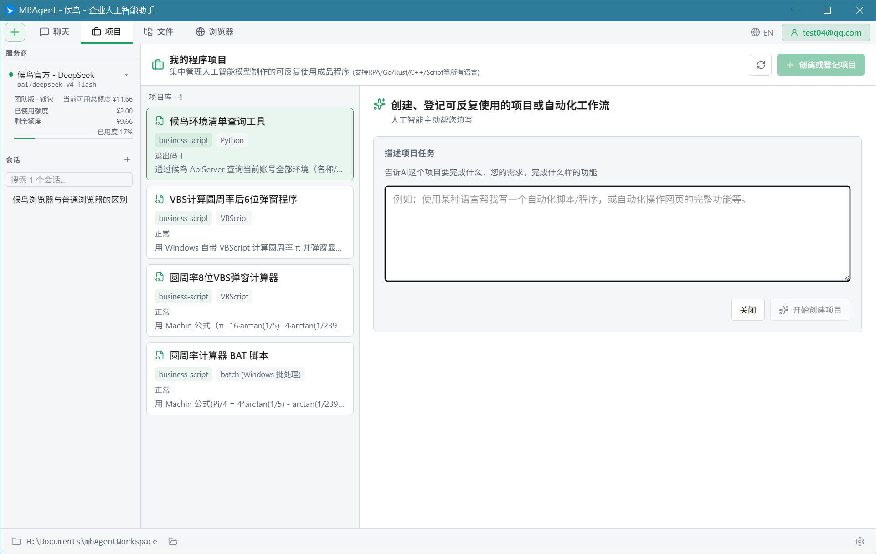
Task: Switch to the 聊天 tab
Action: click(x=55, y=32)
